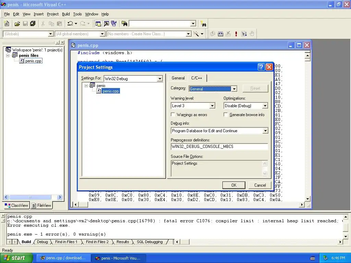This screenshot has width=351, height=263.
Task: Open the Project menu
Action: (53, 14)
